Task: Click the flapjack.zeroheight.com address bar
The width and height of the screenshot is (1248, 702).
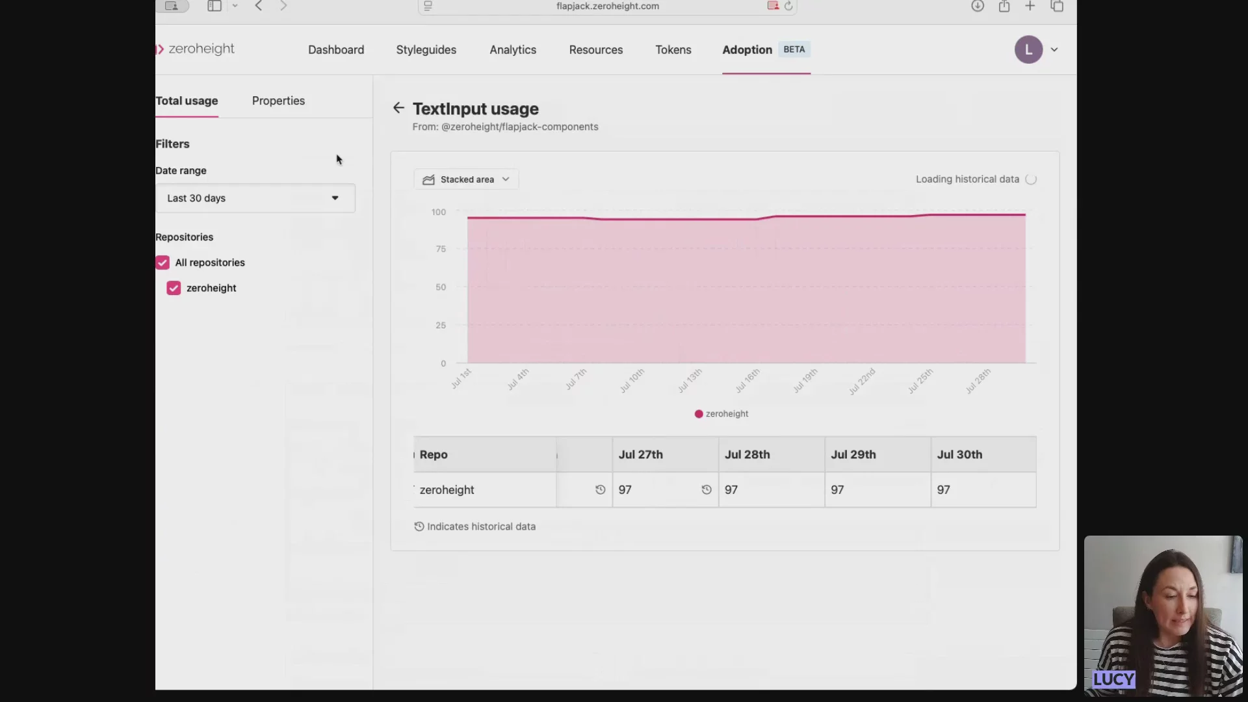Action: pos(607,6)
